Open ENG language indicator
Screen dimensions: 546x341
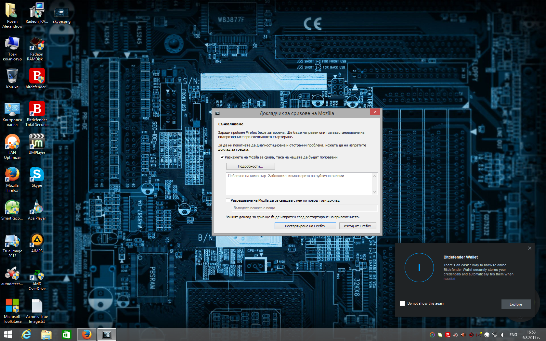[513, 335]
